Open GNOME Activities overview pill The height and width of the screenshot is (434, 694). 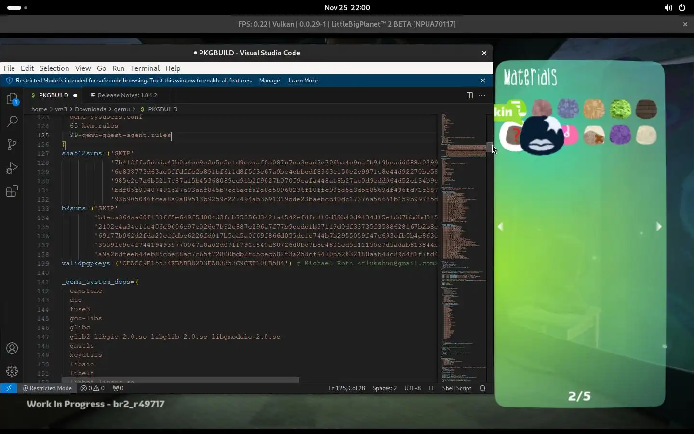pyautogui.click(x=17, y=8)
